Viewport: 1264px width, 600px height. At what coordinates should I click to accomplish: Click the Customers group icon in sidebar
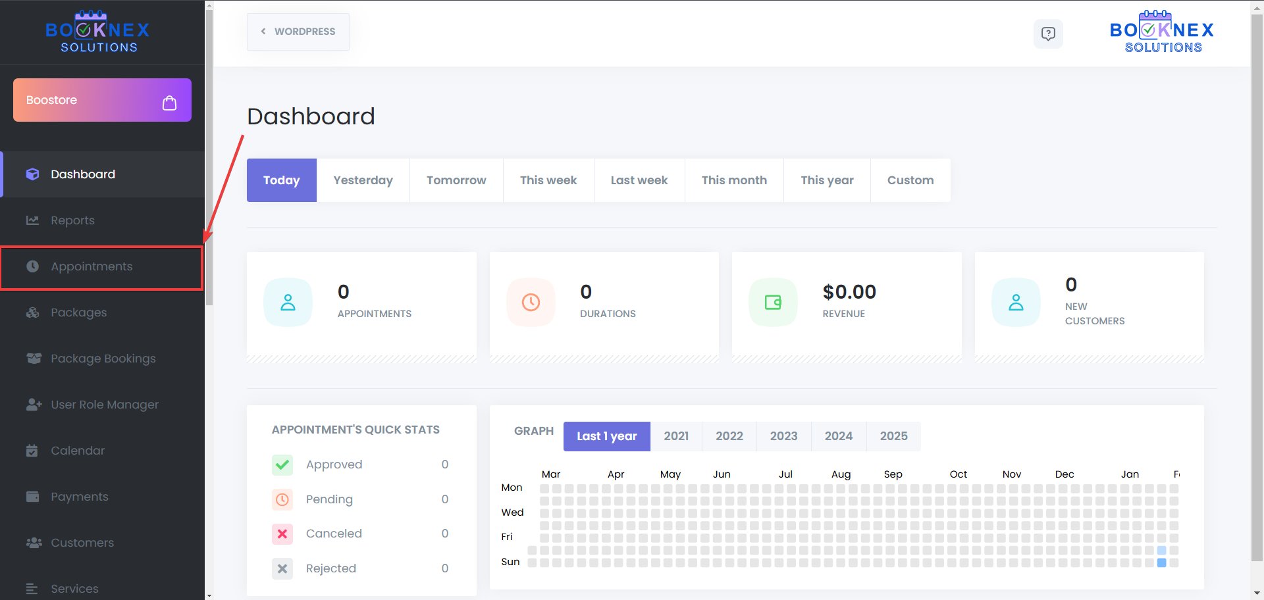(33, 543)
